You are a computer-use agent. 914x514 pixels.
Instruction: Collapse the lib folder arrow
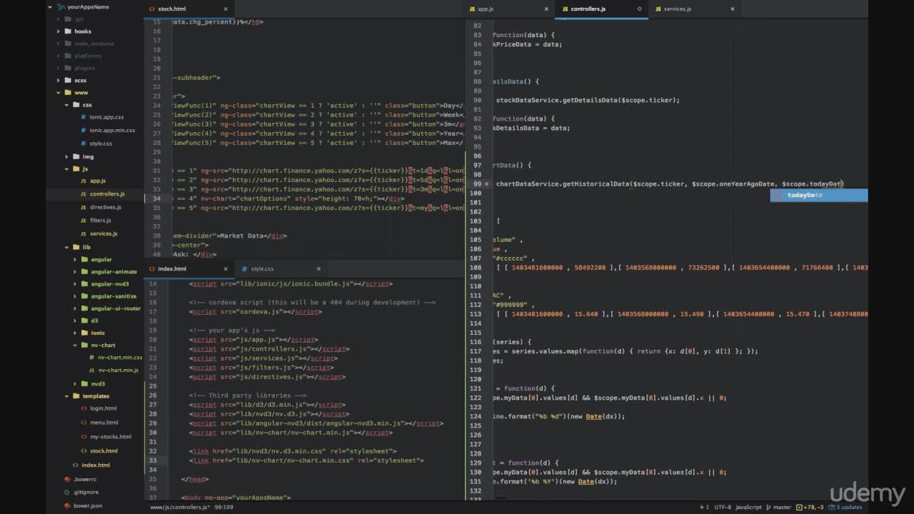click(x=67, y=247)
